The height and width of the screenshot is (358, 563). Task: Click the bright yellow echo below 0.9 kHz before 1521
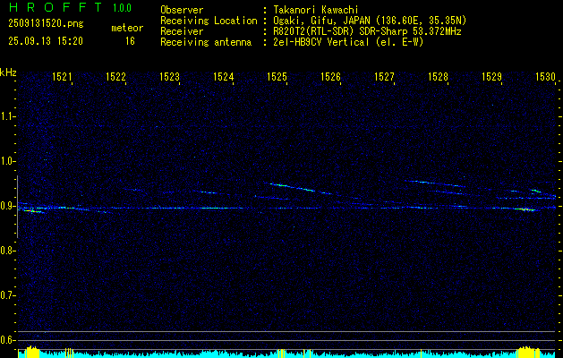click(x=33, y=211)
